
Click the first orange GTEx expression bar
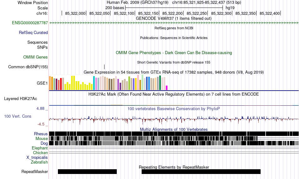pos(50,83)
